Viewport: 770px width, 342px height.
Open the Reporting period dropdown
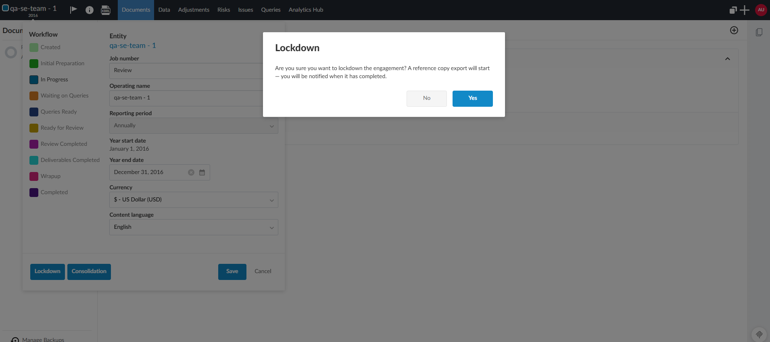(194, 126)
